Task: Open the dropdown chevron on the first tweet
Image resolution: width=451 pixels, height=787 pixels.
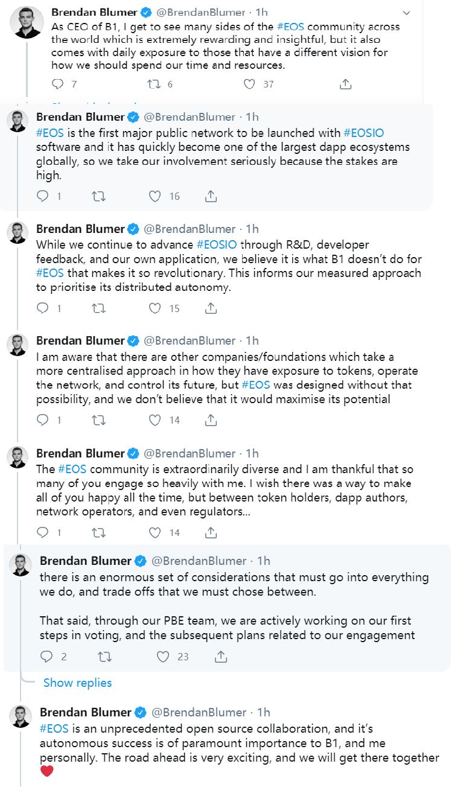Action: (406, 13)
